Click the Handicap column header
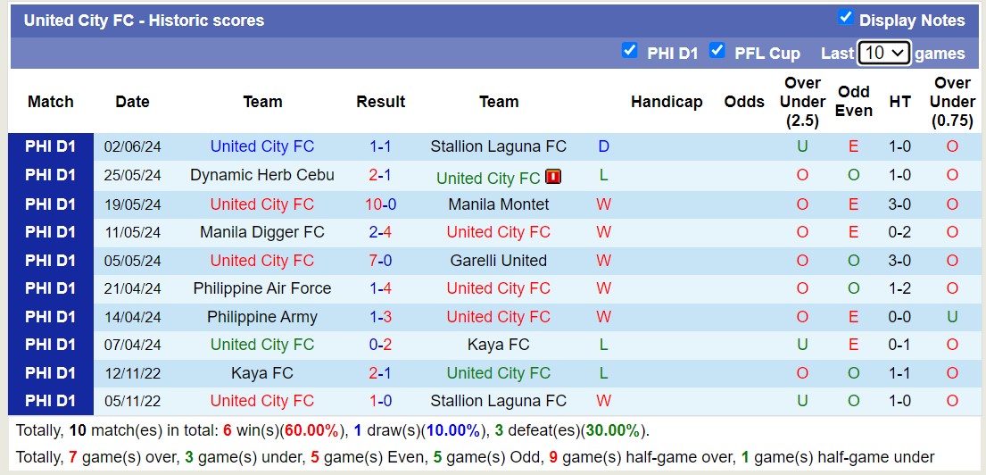Image resolution: width=986 pixels, height=475 pixels. pyautogui.click(x=667, y=102)
